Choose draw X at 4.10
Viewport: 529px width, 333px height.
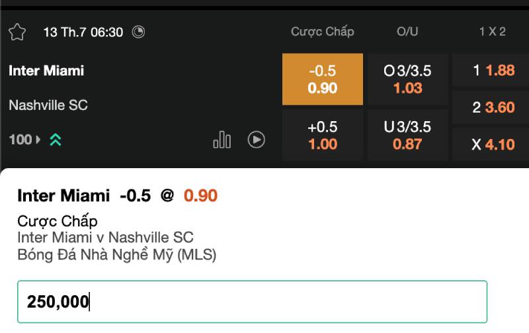(493, 144)
